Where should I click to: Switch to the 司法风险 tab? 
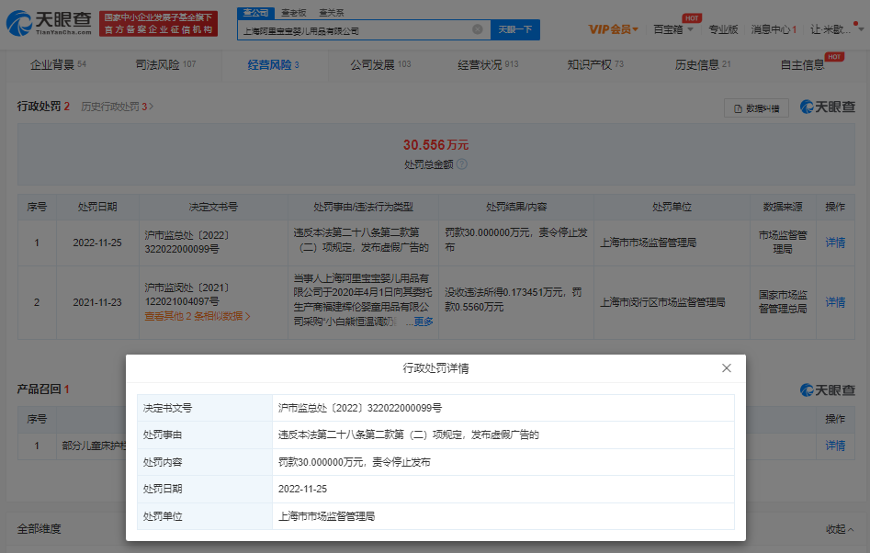pyautogui.click(x=165, y=65)
